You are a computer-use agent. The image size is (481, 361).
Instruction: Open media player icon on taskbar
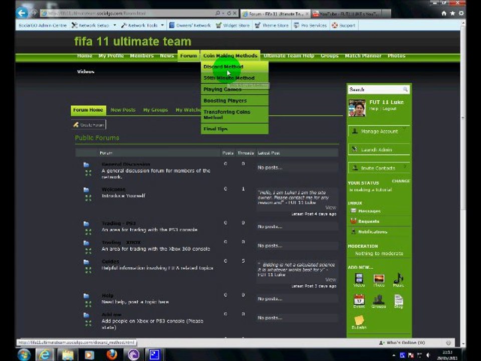click(x=89, y=354)
